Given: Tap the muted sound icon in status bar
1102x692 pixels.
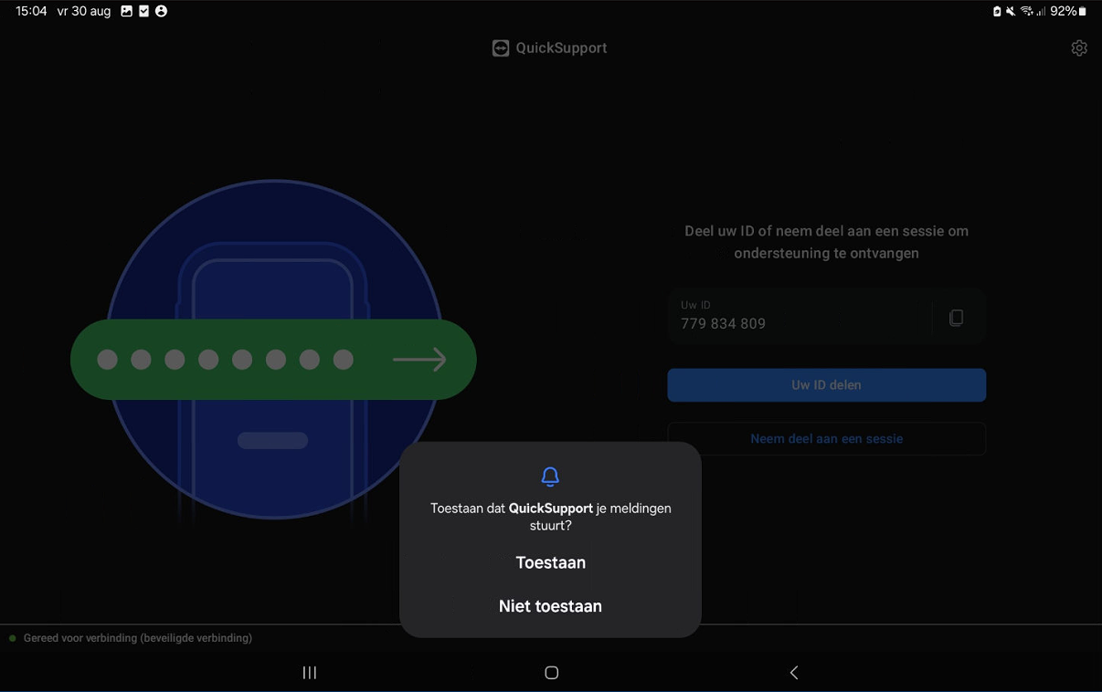Looking at the screenshot, I should click(1010, 12).
